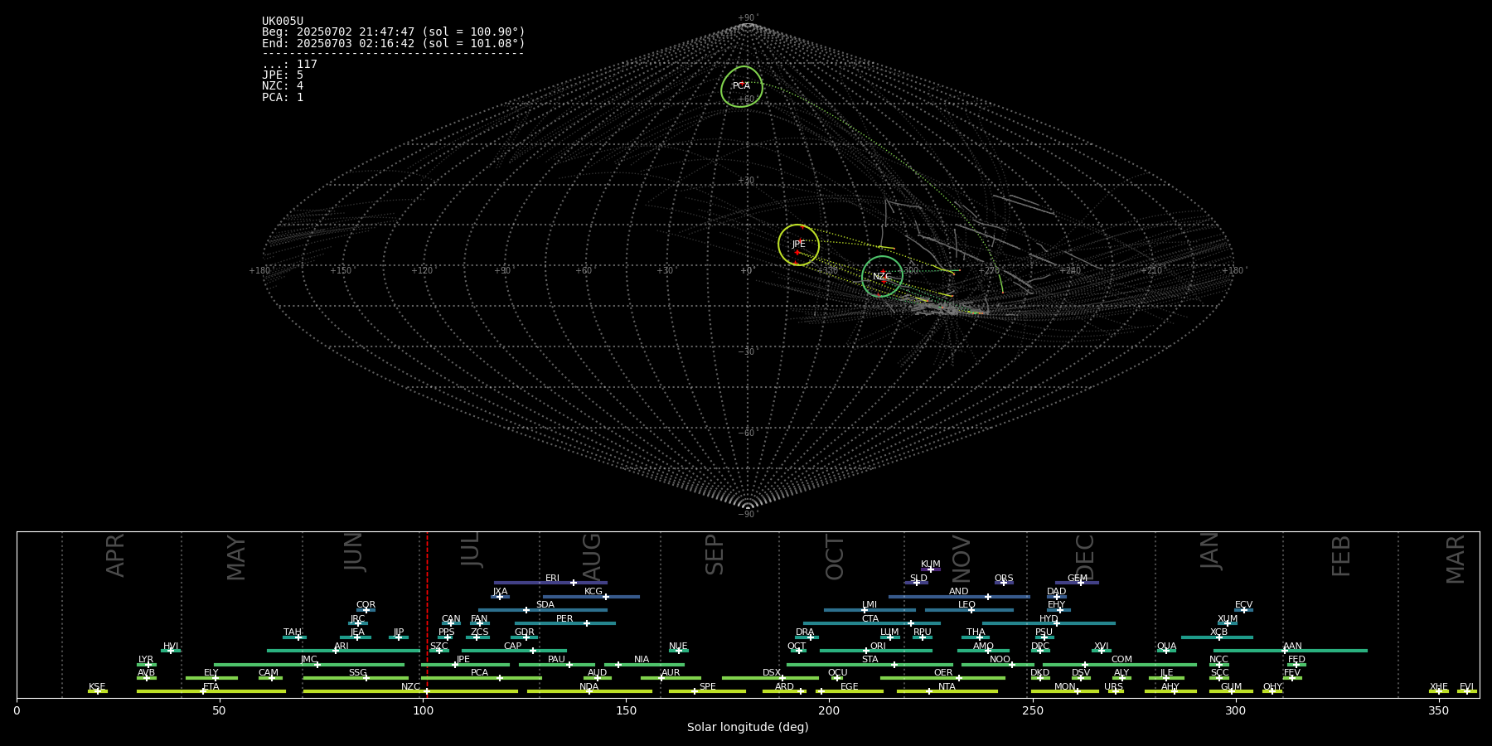Image resolution: width=1492 pixels, height=746 pixels.
Task: Click the MAY month label
Action: point(236,558)
